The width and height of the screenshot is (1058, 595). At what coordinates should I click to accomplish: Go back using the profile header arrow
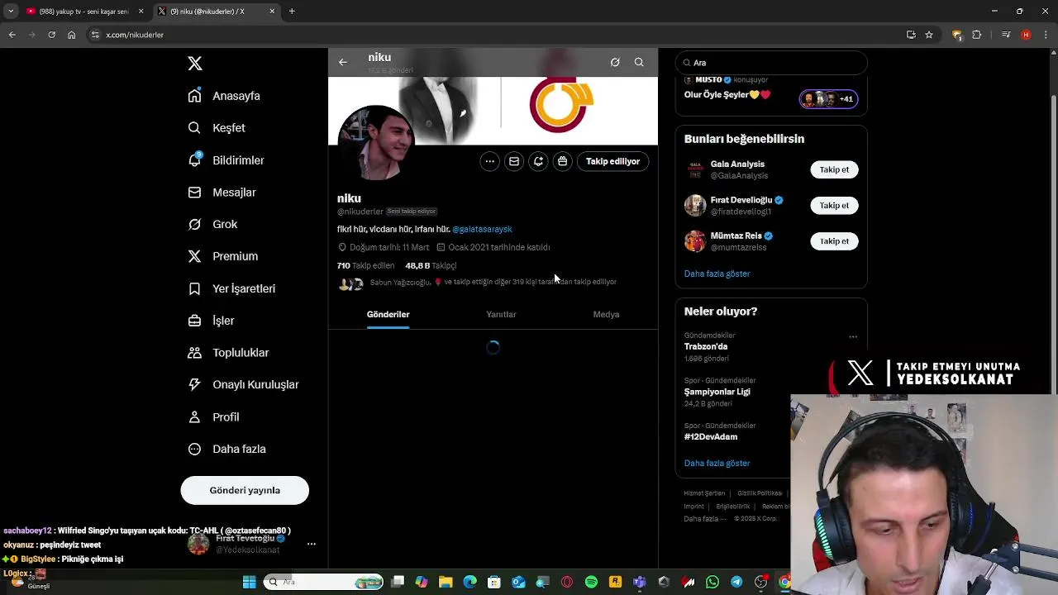[x=343, y=62]
